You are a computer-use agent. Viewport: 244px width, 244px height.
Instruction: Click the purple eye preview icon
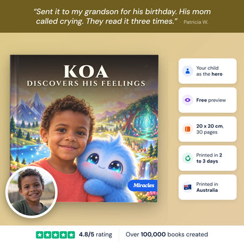pos(188,100)
